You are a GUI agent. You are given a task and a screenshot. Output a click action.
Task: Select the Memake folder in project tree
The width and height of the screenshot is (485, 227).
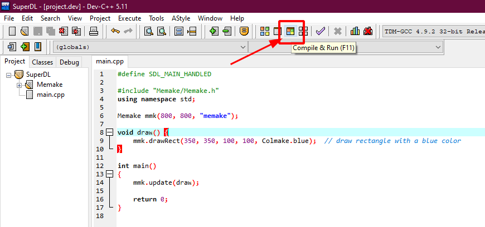tap(50, 85)
